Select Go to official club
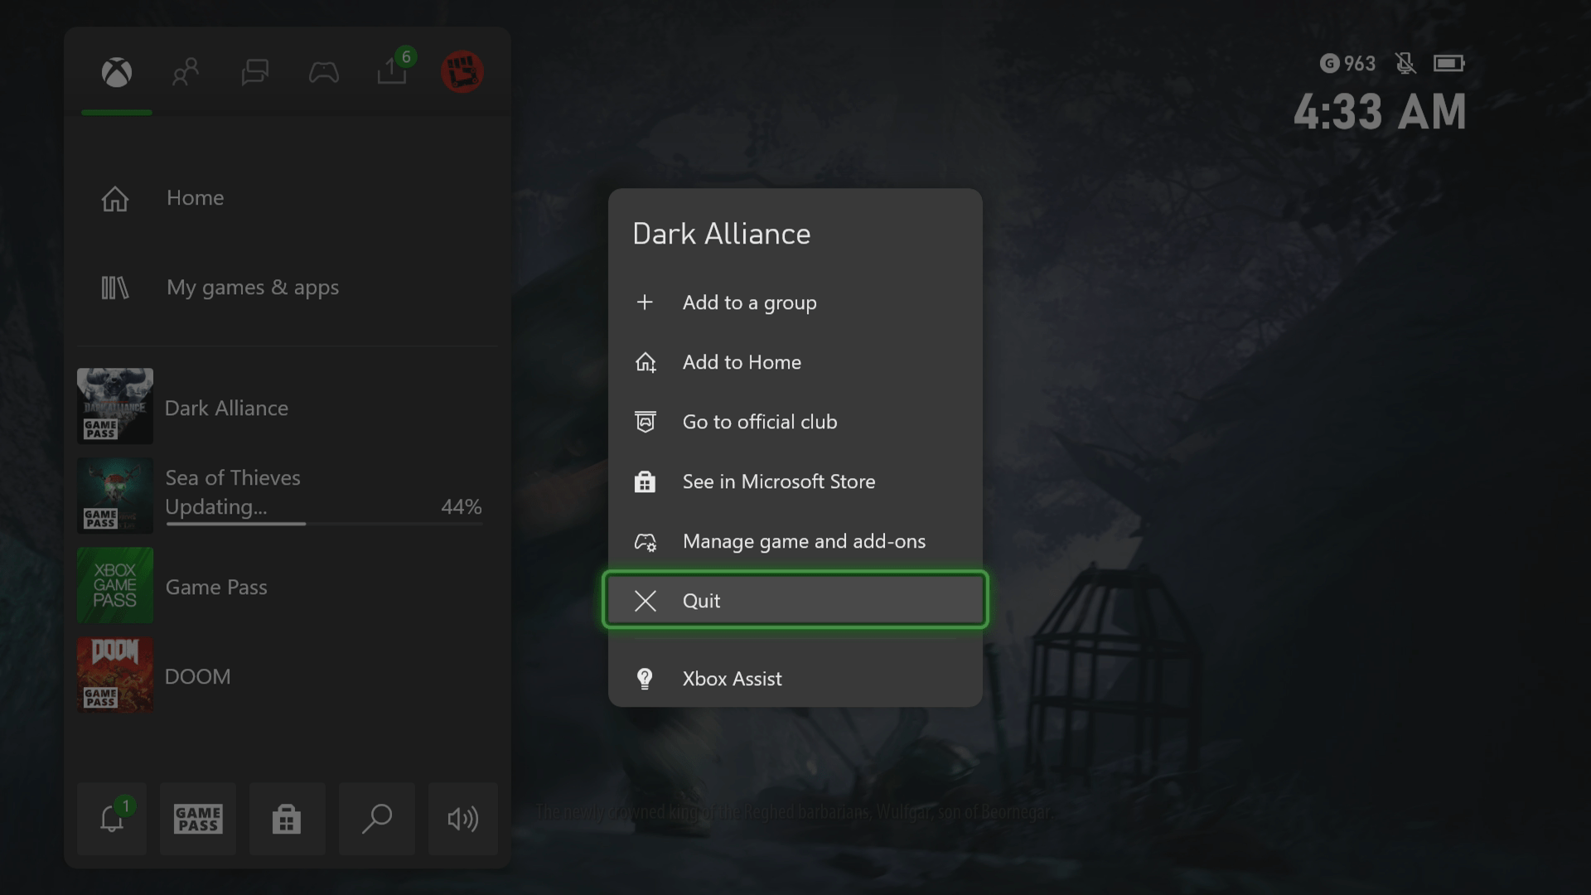The width and height of the screenshot is (1591, 895). (760, 422)
